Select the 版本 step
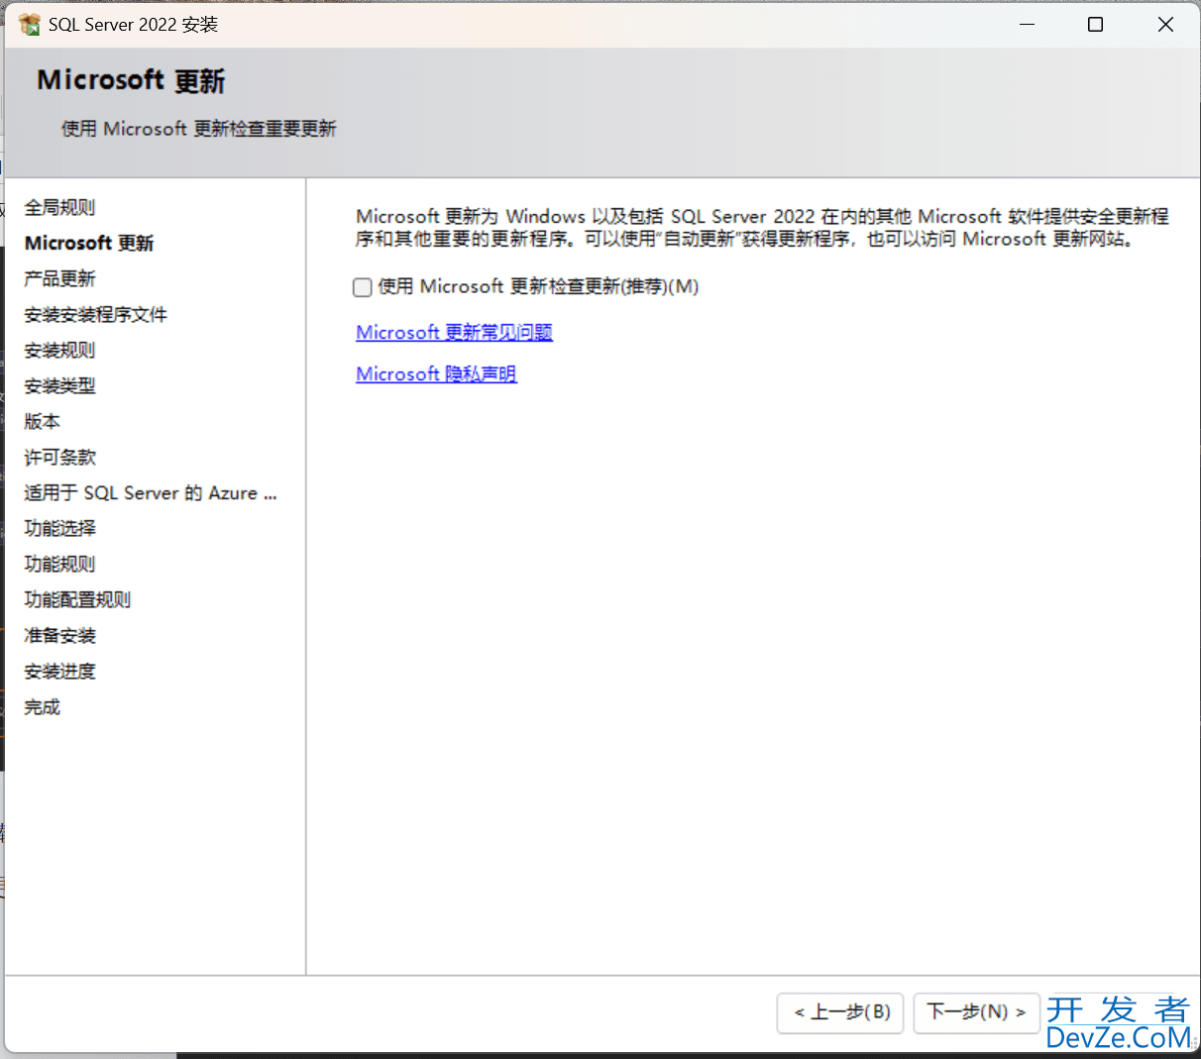The width and height of the screenshot is (1201, 1059). (42, 421)
